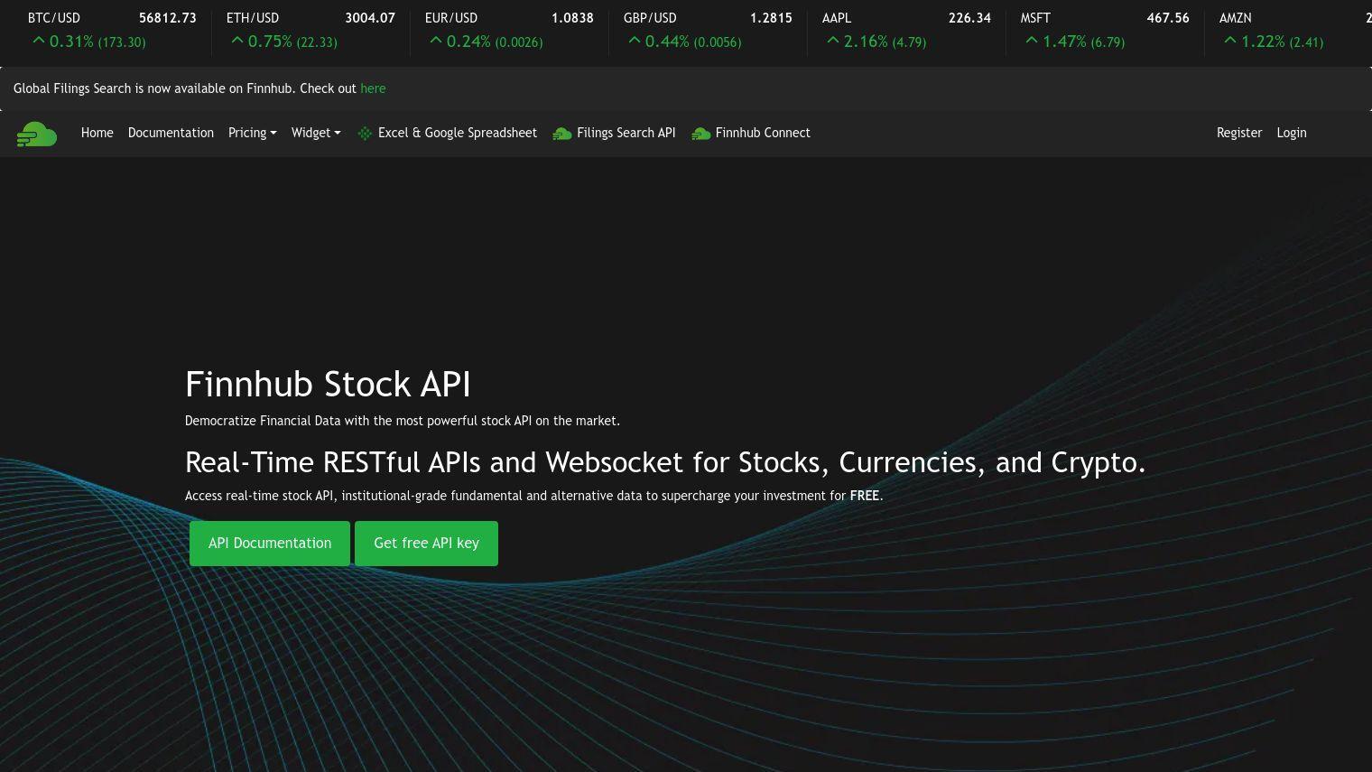Open Excel & Google Spreadsheet page

(457, 133)
